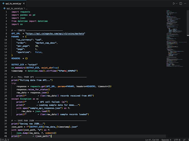
Task: Open the run options dropdown chevron
Action: click(x=177, y=4)
